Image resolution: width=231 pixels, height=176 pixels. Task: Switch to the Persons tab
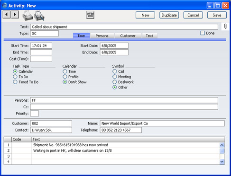(102, 36)
